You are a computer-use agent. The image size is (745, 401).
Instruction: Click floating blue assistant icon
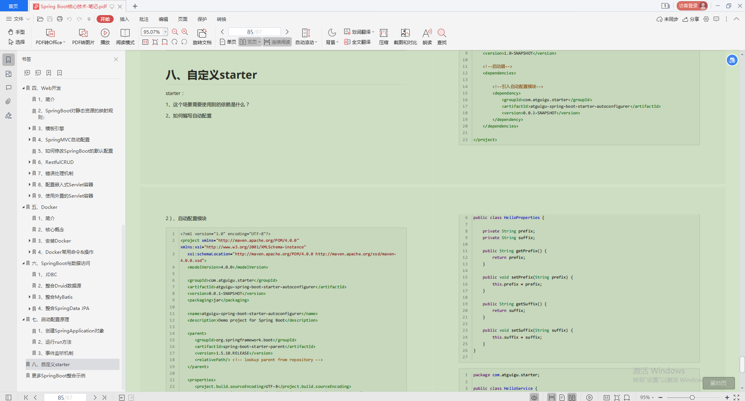[732, 60]
